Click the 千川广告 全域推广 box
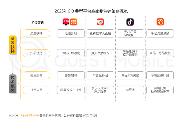Image resolution: width=182 pixels, height=120 pixels. tap(130, 34)
